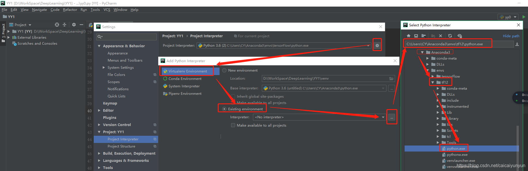Click the Collapse All icon in the Project panel
The width and height of the screenshot is (528, 171).
64,25
